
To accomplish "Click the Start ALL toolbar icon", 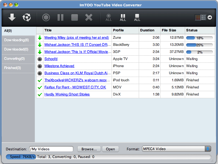I will tap(109, 17).
